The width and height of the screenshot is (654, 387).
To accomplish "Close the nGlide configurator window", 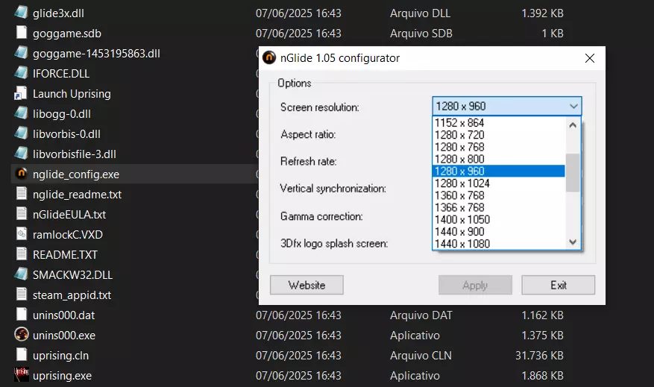I will coord(589,58).
